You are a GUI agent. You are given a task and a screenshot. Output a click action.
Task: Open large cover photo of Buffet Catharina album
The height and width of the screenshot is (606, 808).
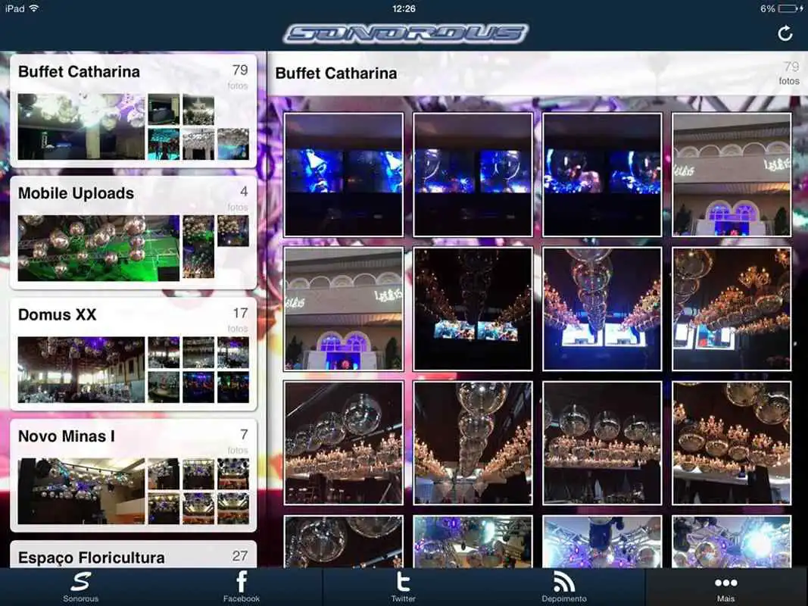[82, 127]
